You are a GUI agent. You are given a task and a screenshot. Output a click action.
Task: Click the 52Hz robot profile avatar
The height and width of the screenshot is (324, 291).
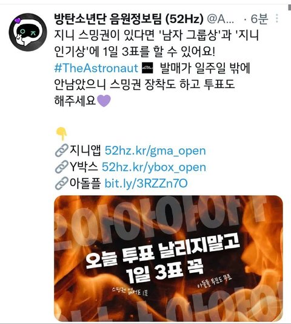point(28,32)
